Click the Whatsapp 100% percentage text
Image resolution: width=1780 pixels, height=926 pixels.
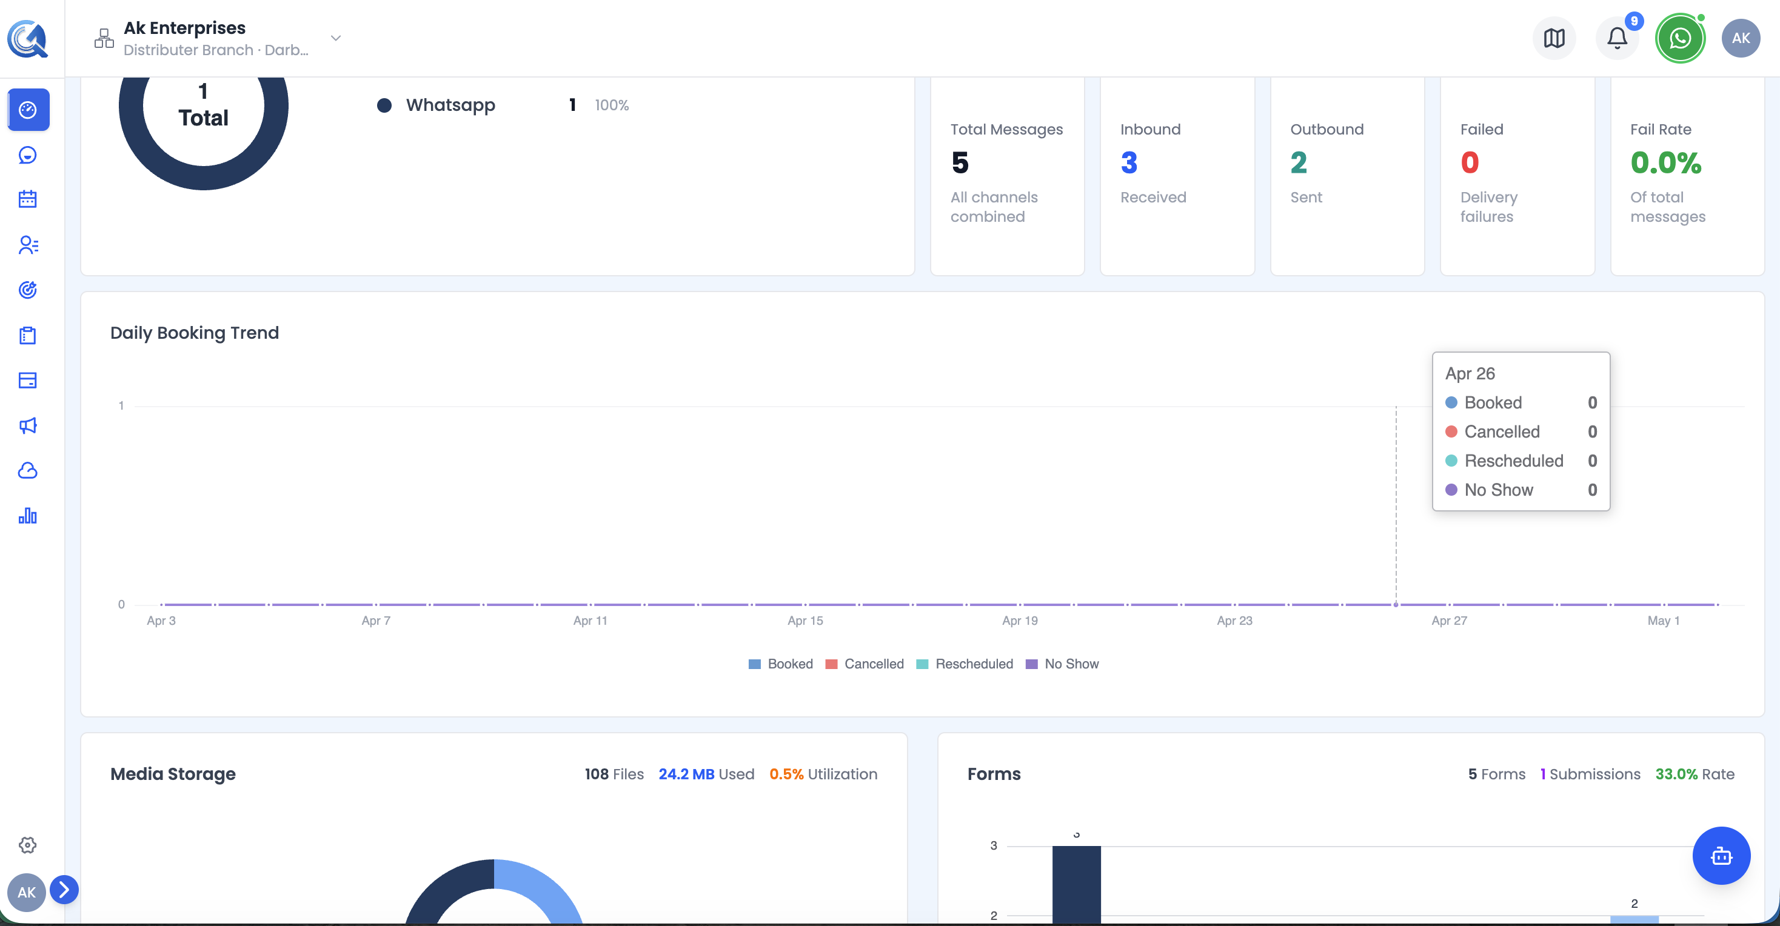(612, 105)
